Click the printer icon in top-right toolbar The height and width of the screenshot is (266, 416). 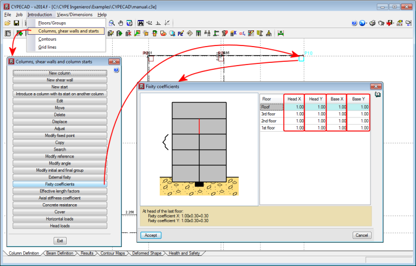pos(373,23)
